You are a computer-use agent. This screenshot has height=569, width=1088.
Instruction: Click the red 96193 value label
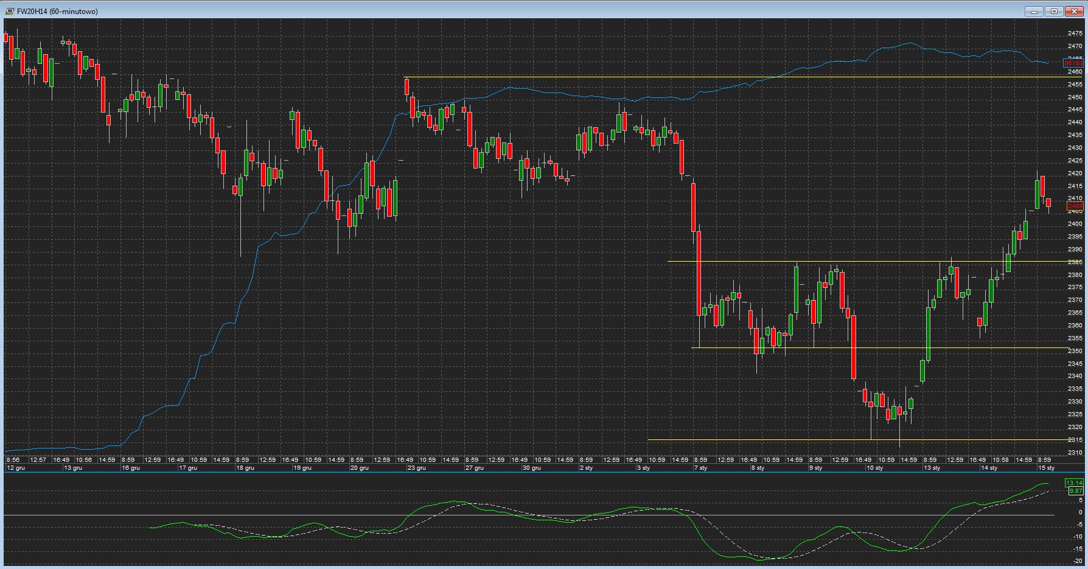[x=1073, y=63]
